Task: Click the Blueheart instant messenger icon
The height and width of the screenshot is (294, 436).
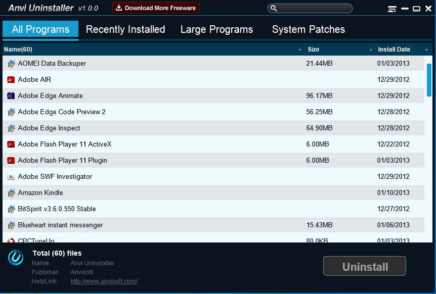Action: coord(11,225)
